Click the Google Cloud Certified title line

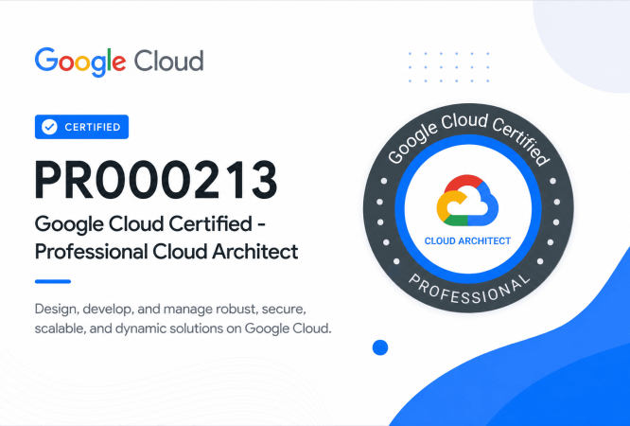coord(149,224)
